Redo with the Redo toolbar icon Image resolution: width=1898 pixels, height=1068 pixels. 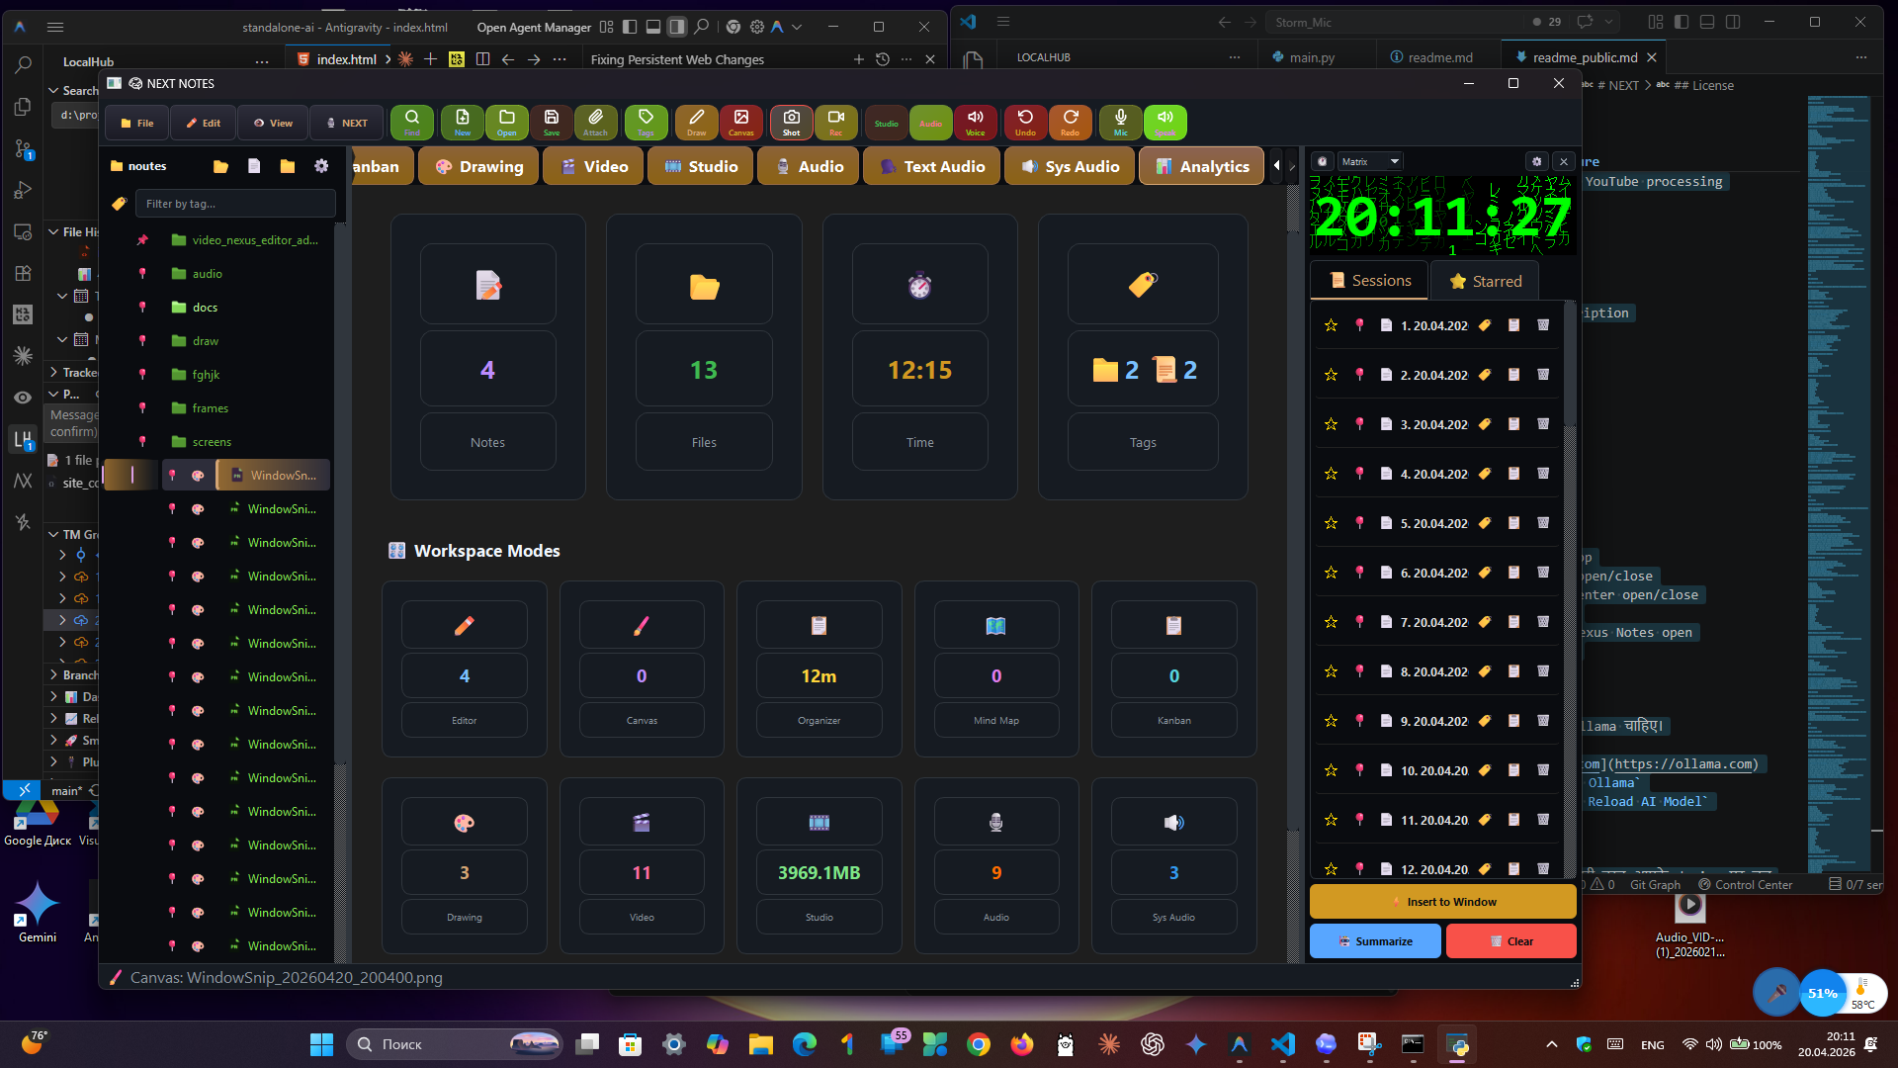pyautogui.click(x=1071, y=123)
